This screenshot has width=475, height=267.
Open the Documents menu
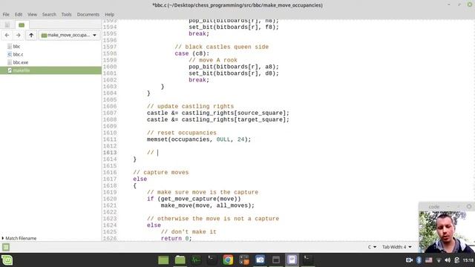(88, 14)
